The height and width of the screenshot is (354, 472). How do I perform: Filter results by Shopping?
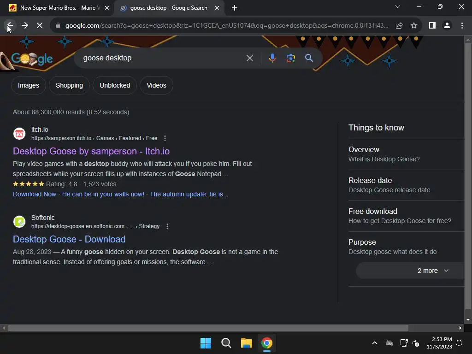pos(69,85)
